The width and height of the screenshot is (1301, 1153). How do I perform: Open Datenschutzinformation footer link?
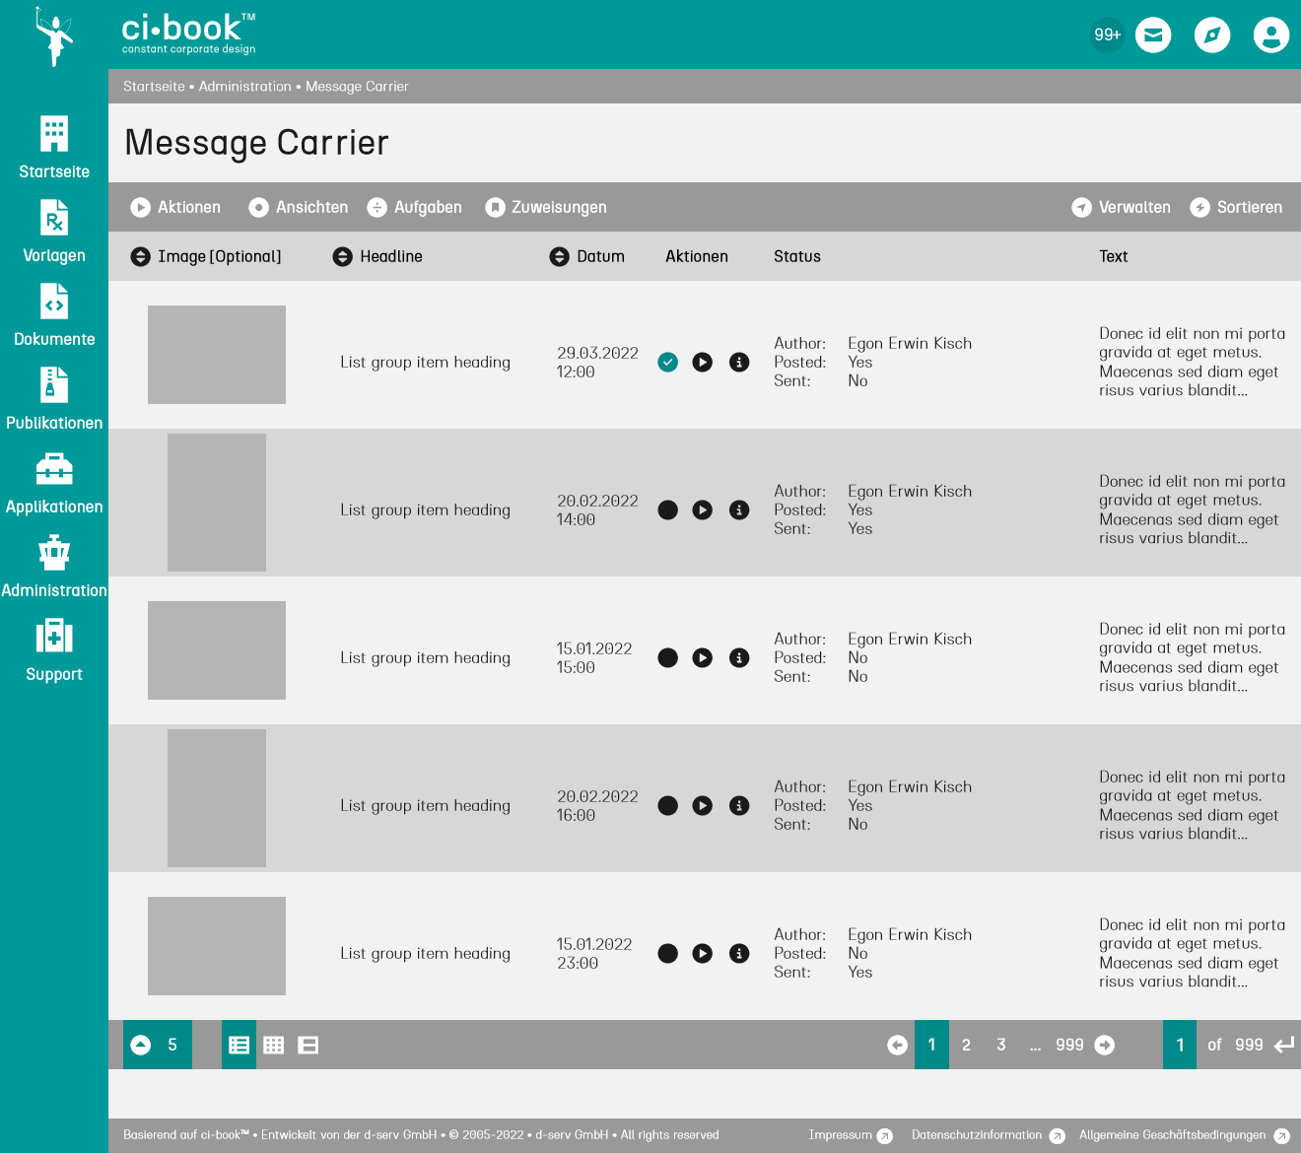click(x=989, y=1135)
